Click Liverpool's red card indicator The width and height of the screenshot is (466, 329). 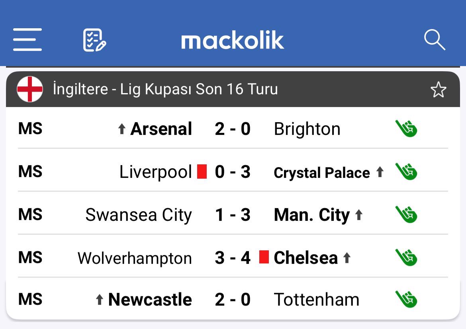tap(202, 171)
